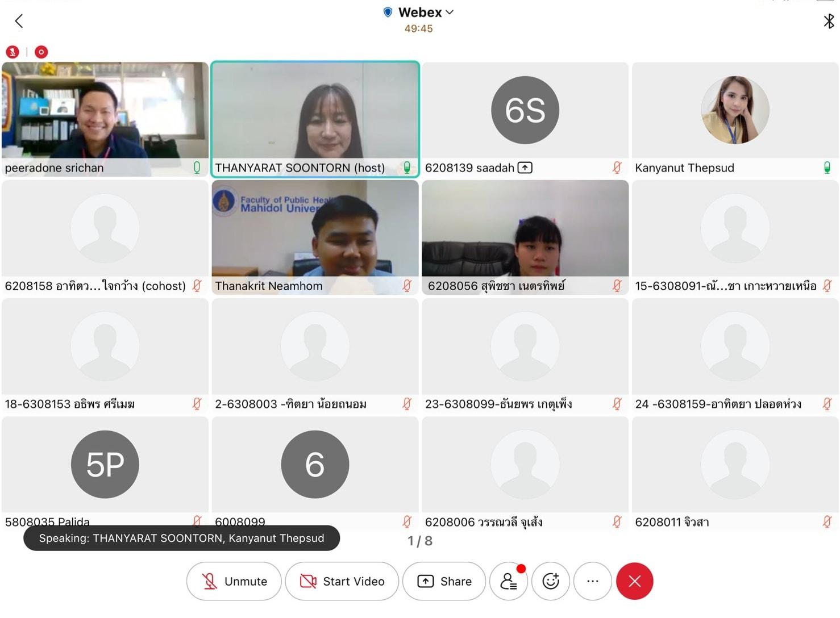
Task: Tap muted mic icon for 18-6308153
Action: pyautogui.click(x=197, y=404)
